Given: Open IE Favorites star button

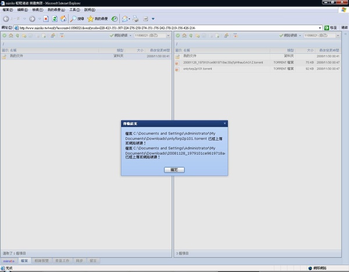Looking at the screenshot, I should pyautogui.click(x=98, y=19).
